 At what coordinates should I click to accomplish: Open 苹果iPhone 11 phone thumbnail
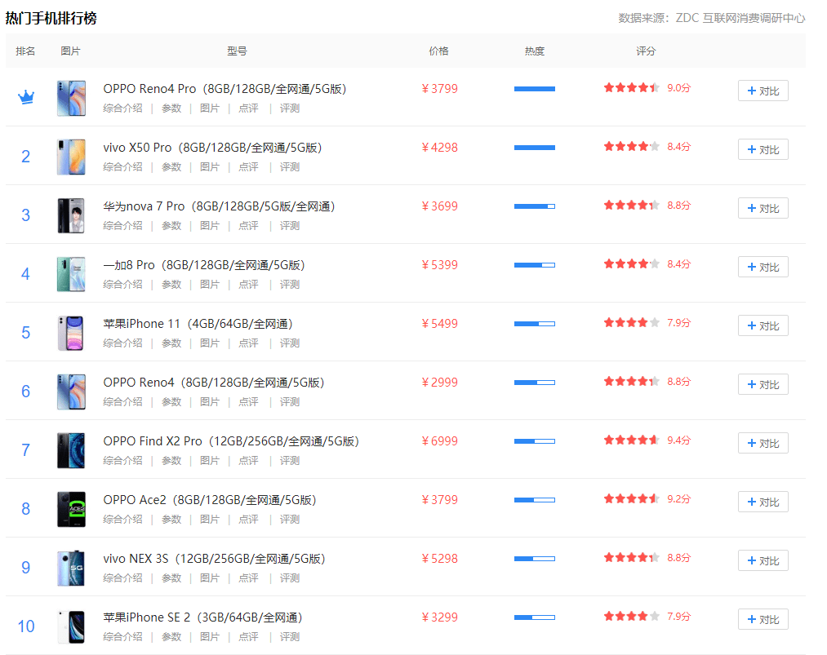pos(71,333)
